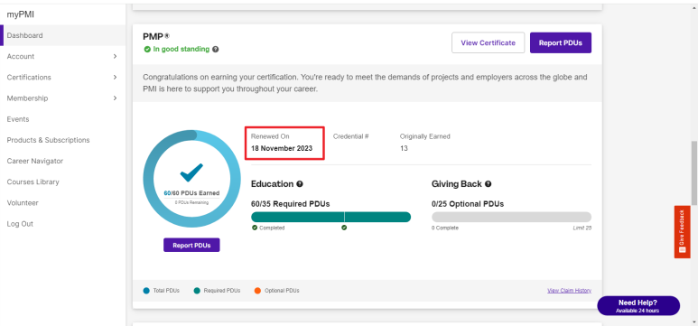Click the 60/60 PDUs Earned text
This screenshot has height=326, width=698.
[191, 193]
